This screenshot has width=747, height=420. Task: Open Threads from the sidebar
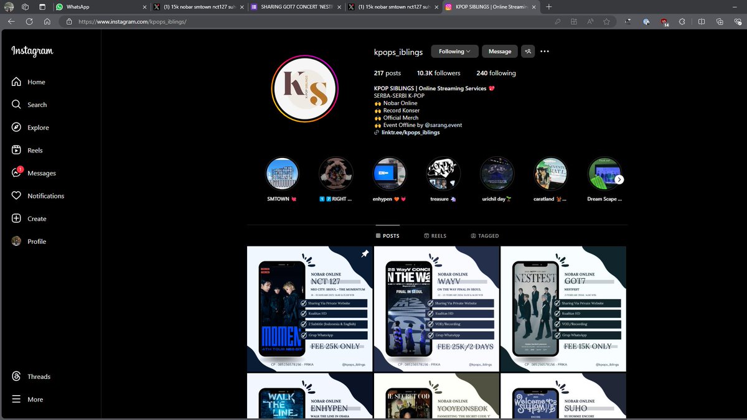(x=31, y=376)
